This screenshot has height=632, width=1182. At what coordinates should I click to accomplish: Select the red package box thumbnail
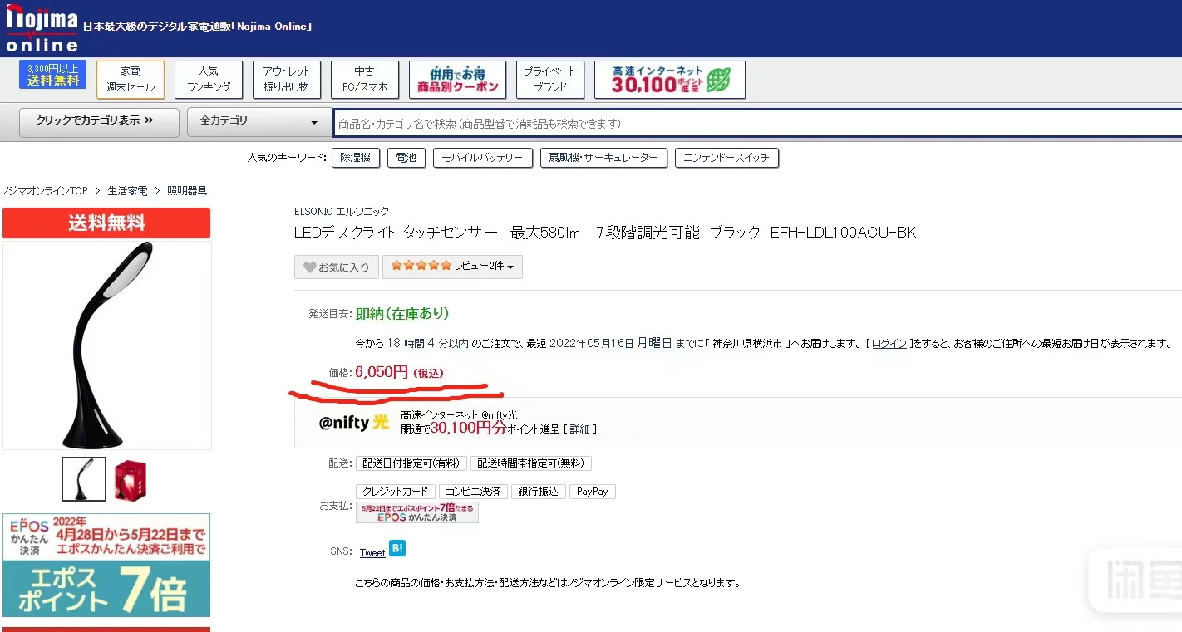[130, 479]
